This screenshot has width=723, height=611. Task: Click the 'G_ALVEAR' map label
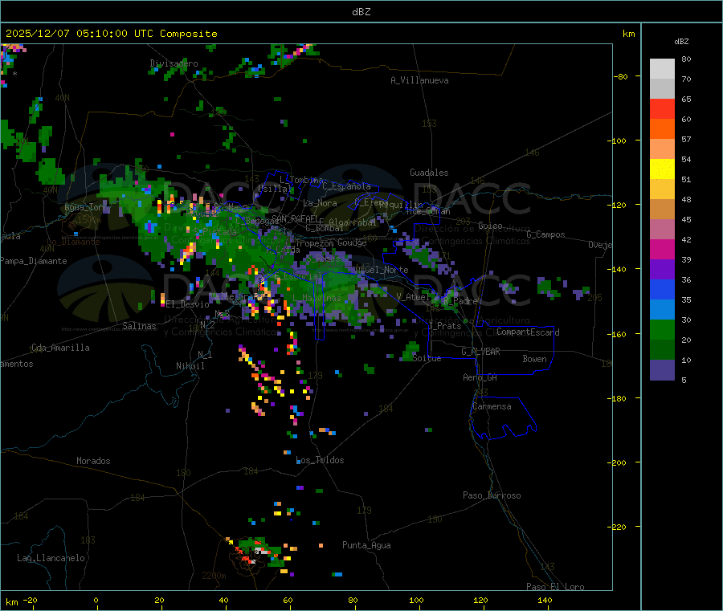[480, 352]
